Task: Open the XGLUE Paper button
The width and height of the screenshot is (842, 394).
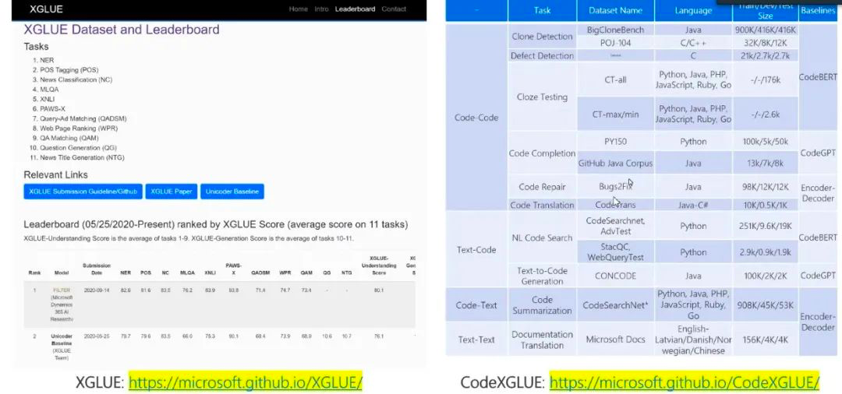Action: pyautogui.click(x=172, y=192)
